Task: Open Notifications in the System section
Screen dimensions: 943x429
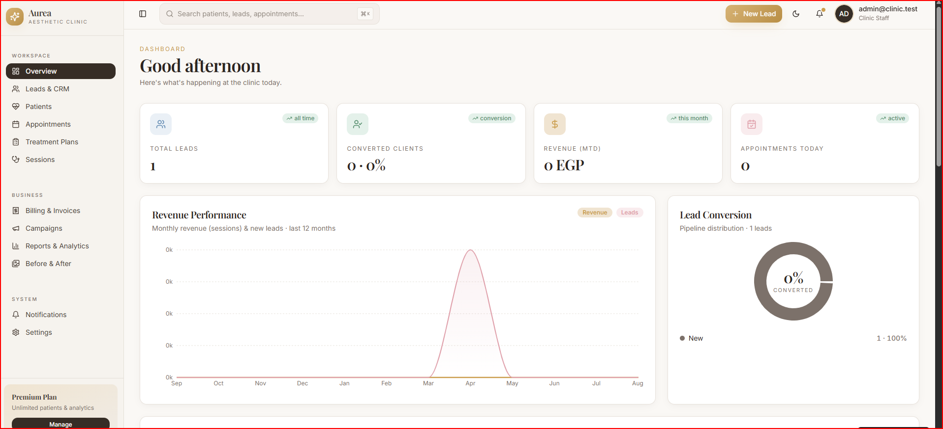Action: (x=61, y=315)
